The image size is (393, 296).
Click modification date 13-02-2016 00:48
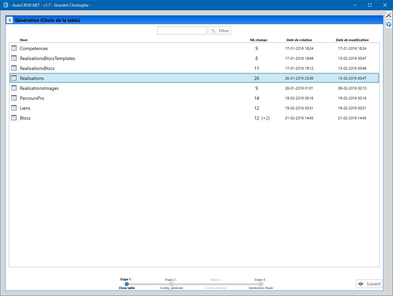tap(352, 68)
